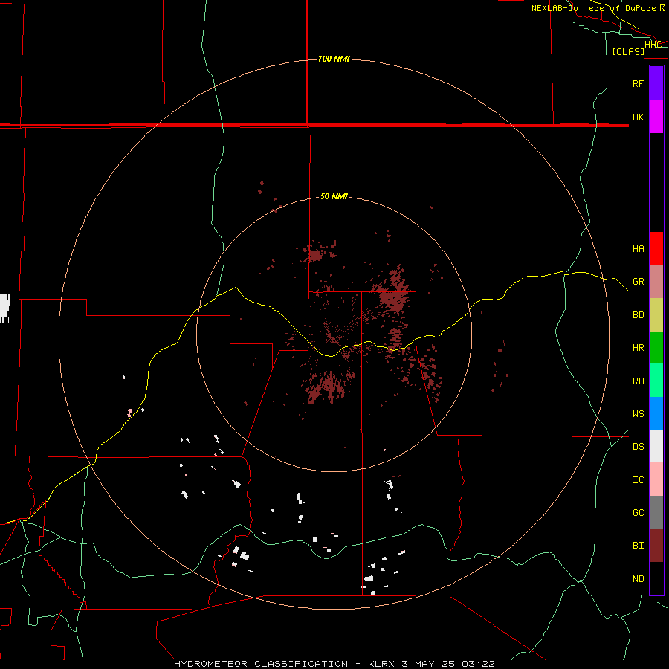The image size is (669, 669).
Task: Click the '100 NMI' range ring label
Action: tap(334, 59)
